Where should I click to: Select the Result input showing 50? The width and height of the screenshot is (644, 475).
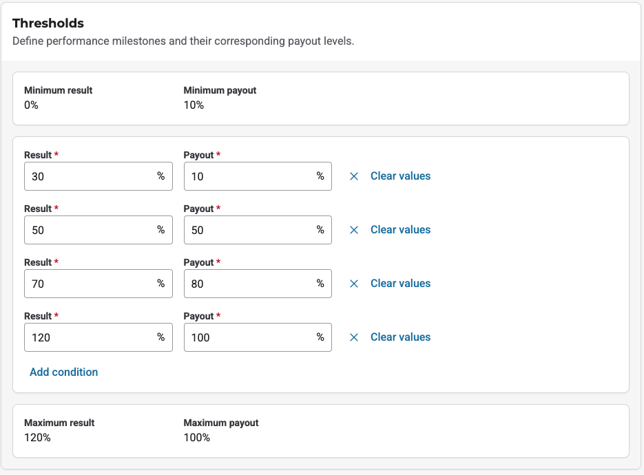point(90,230)
